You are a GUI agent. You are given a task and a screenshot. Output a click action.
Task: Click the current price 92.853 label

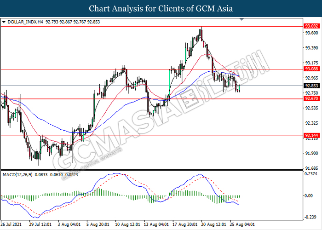311,86
